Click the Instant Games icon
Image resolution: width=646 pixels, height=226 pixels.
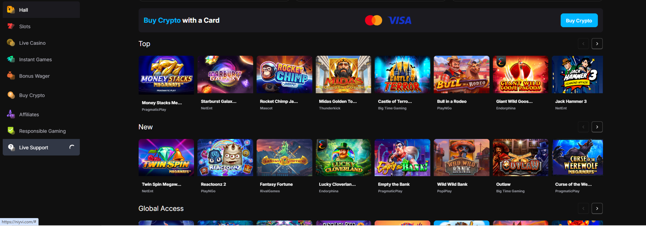(11, 59)
